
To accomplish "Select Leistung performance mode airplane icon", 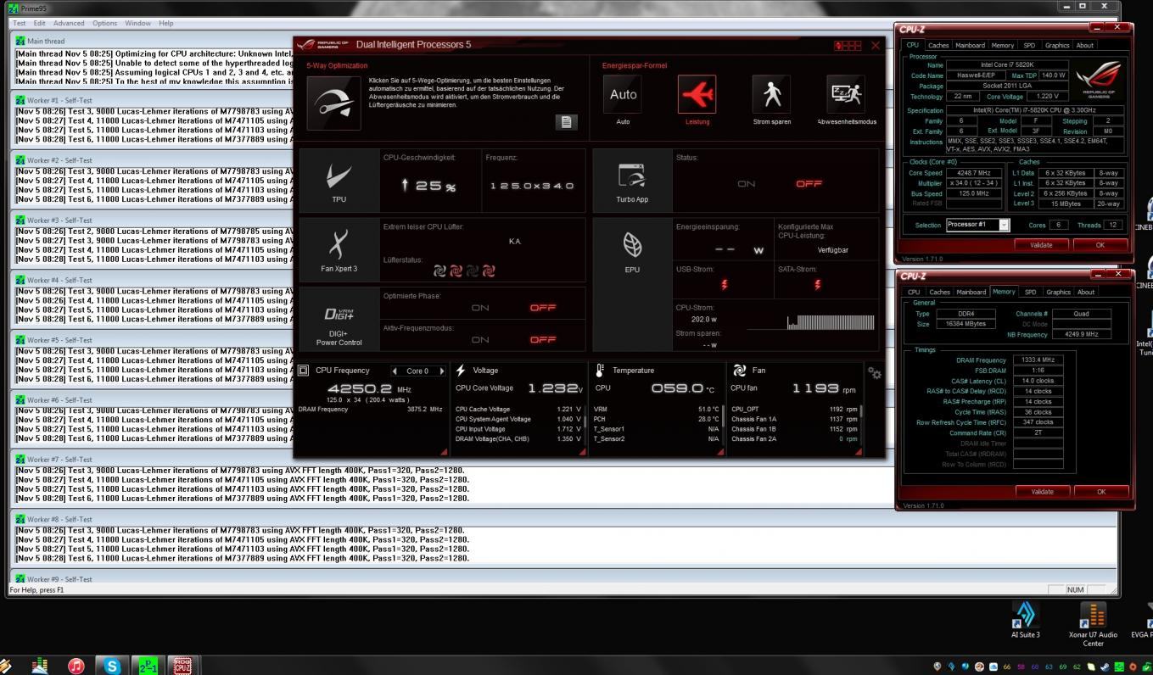I will tap(697, 95).
